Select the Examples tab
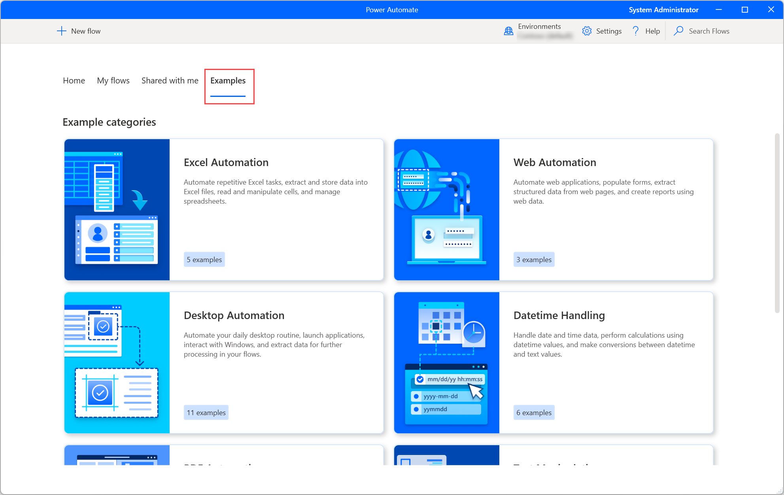Image resolution: width=784 pixels, height=495 pixels. click(228, 80)
